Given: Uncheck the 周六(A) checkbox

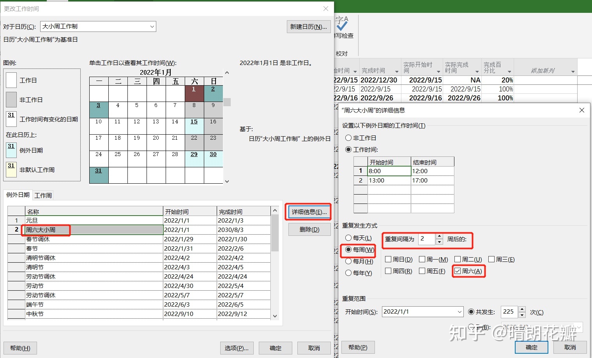Looking at the screenshot, I should click(x=458, y=271).
